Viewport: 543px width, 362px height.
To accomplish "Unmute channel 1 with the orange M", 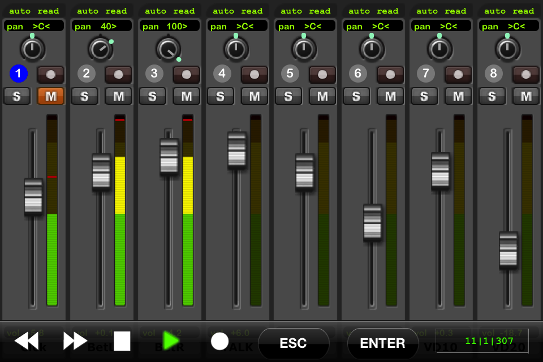I will [51, 96].
